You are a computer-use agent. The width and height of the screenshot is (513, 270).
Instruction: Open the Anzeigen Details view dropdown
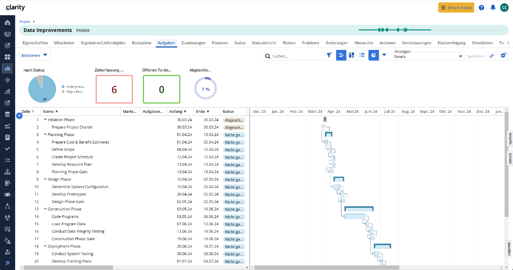[428, 56]
